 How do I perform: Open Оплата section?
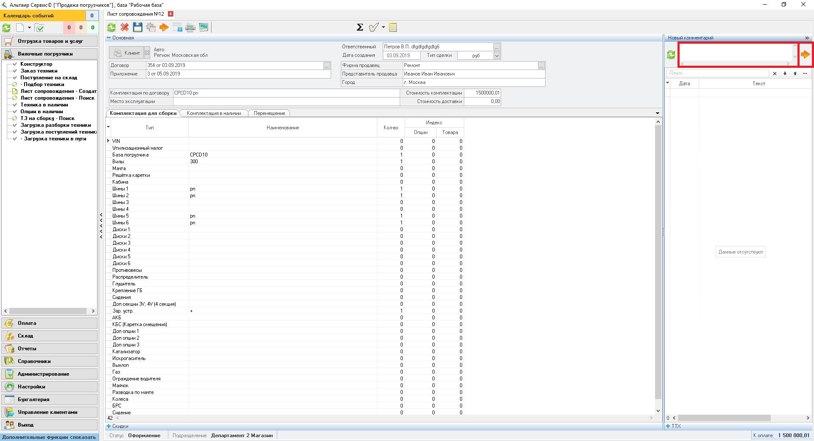(50, 323)
